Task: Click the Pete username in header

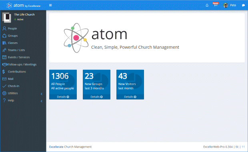Action: point(233,5)
